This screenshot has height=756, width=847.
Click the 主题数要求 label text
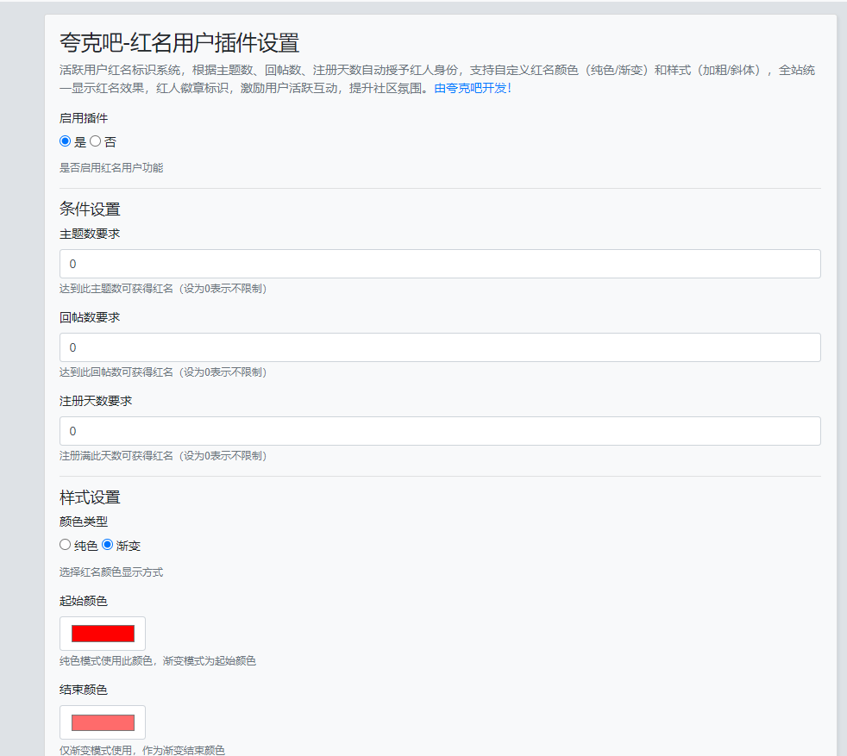click(x=90, y=234)
